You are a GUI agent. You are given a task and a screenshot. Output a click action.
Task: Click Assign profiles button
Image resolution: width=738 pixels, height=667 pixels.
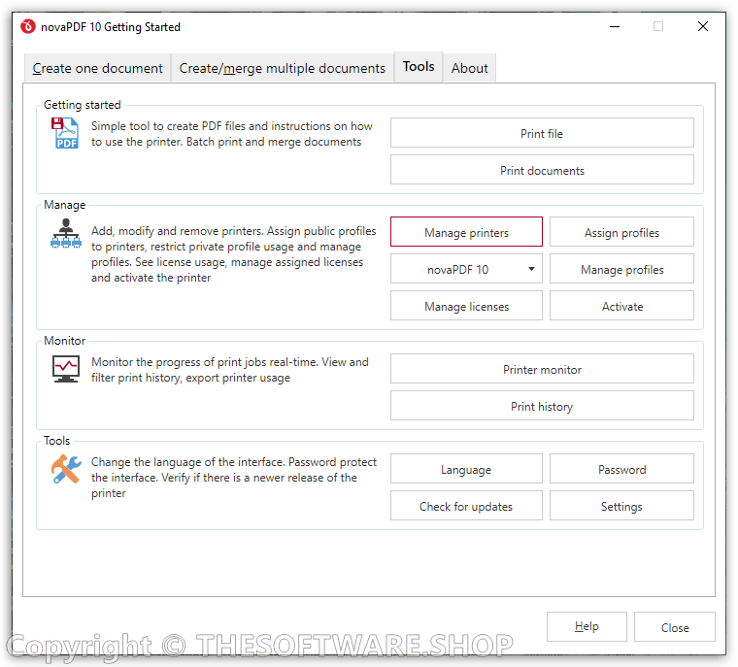[621, 232]
